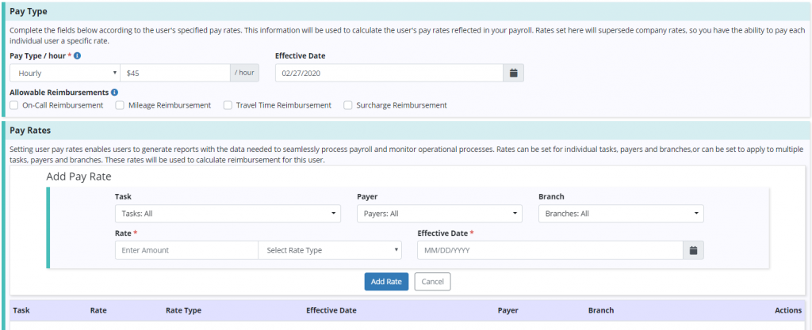Click the Rate Type column header
Screen dimensions: 812x330
point(183,310)
